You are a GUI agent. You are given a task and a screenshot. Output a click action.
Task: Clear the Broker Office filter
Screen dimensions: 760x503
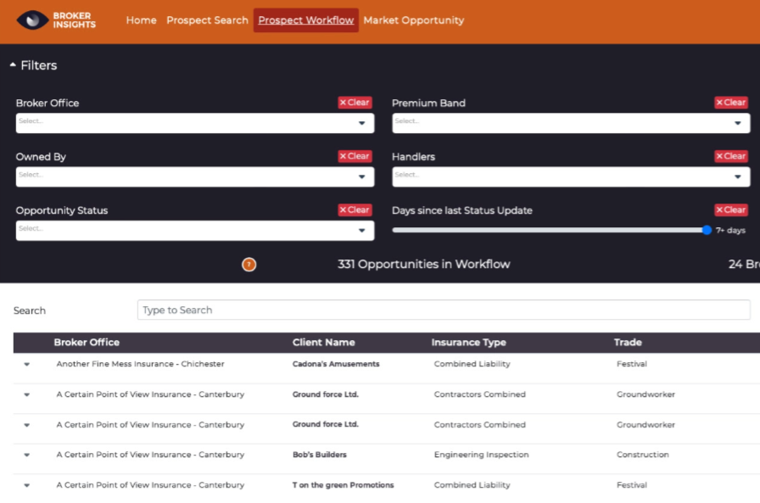click(355, 103)
